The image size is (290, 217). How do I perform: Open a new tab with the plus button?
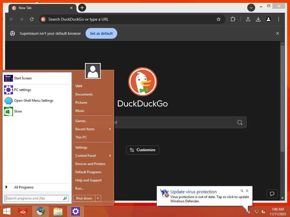(x=82, y=8)
